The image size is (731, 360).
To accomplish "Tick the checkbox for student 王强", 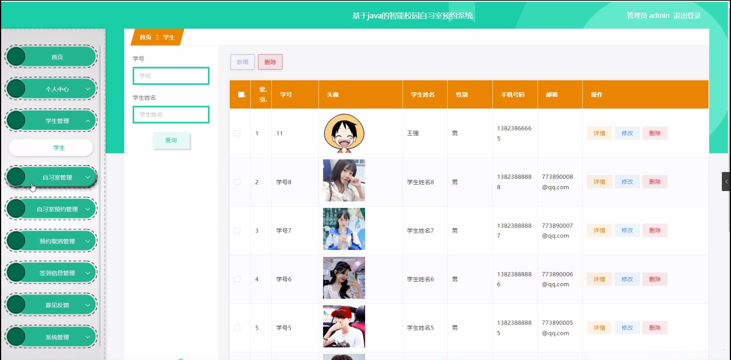I will pos(237,133).
